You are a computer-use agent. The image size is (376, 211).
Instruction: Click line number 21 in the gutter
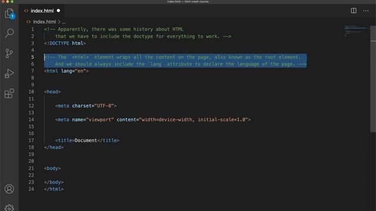(x=31, y=168)
